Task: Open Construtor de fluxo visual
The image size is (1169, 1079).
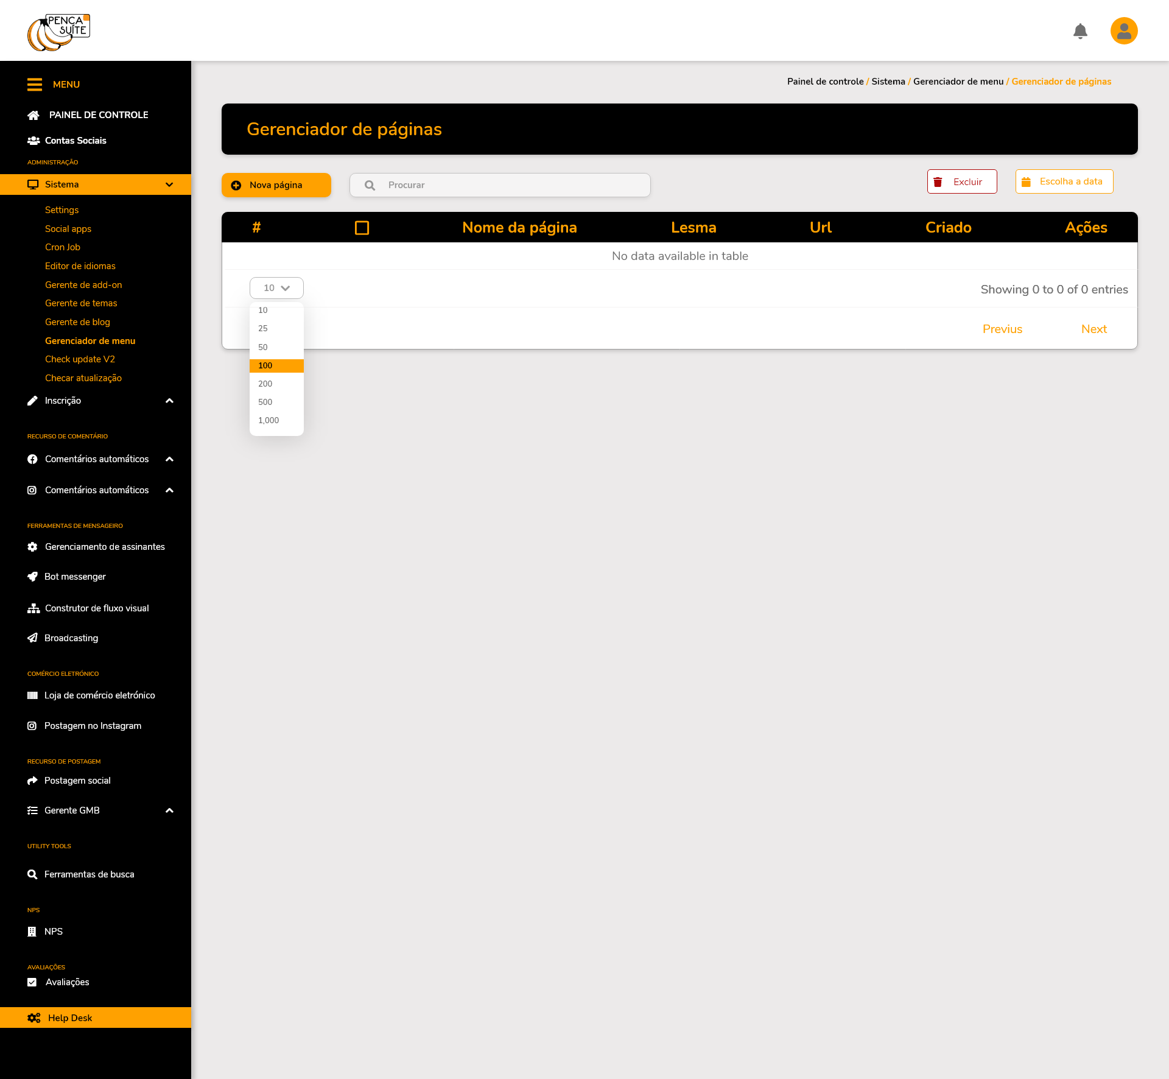Action: click(96, 608)
